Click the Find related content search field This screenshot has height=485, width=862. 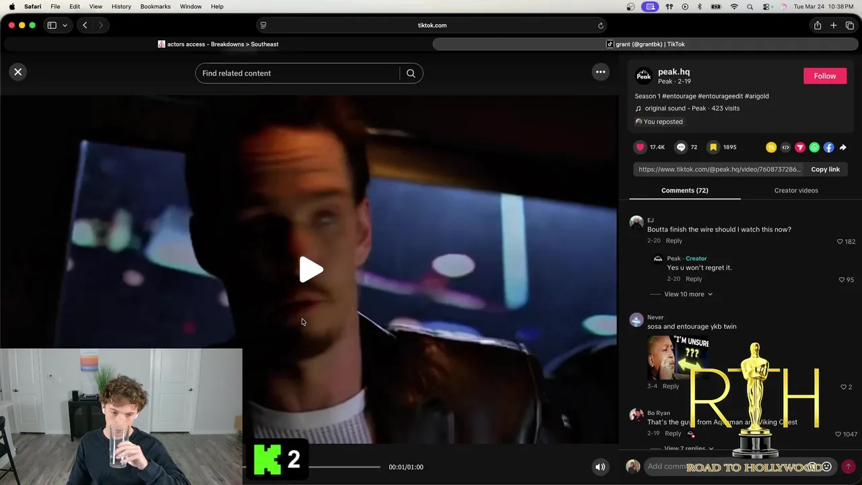tap(298, 73)
